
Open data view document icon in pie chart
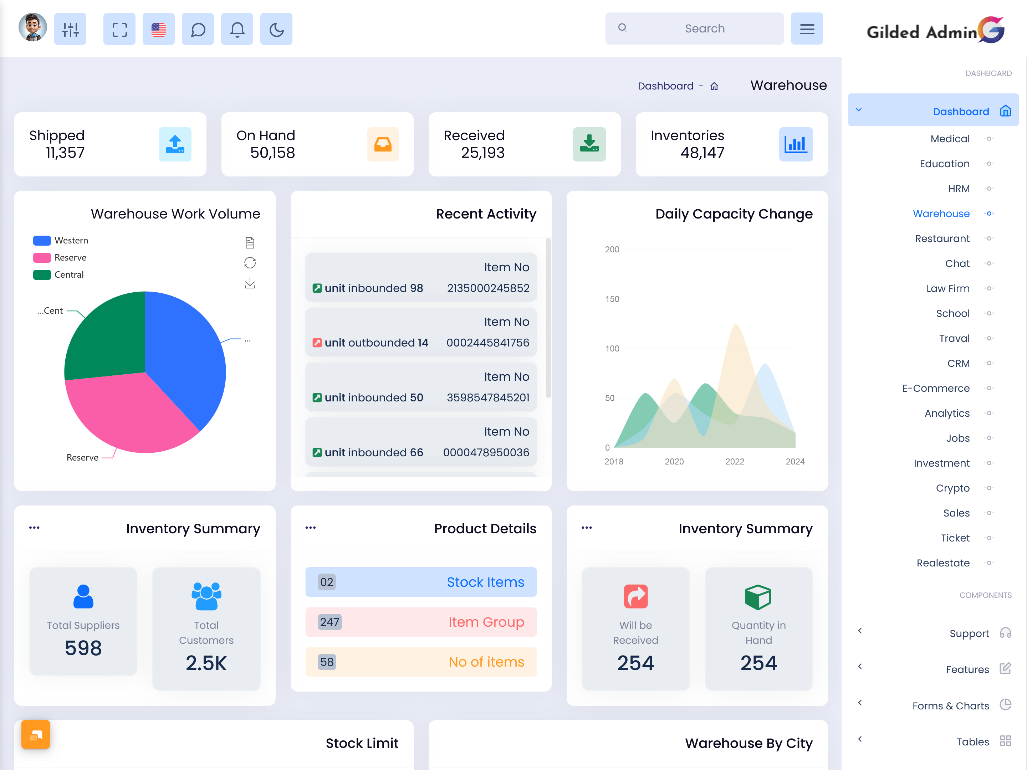250,243
